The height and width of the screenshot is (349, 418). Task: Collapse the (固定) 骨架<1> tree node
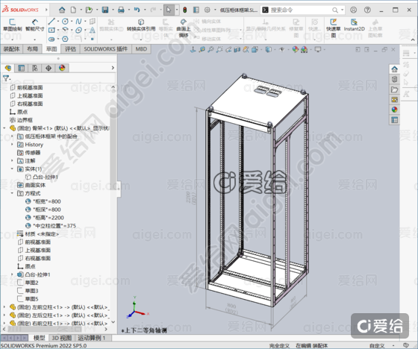pos(4,128)
